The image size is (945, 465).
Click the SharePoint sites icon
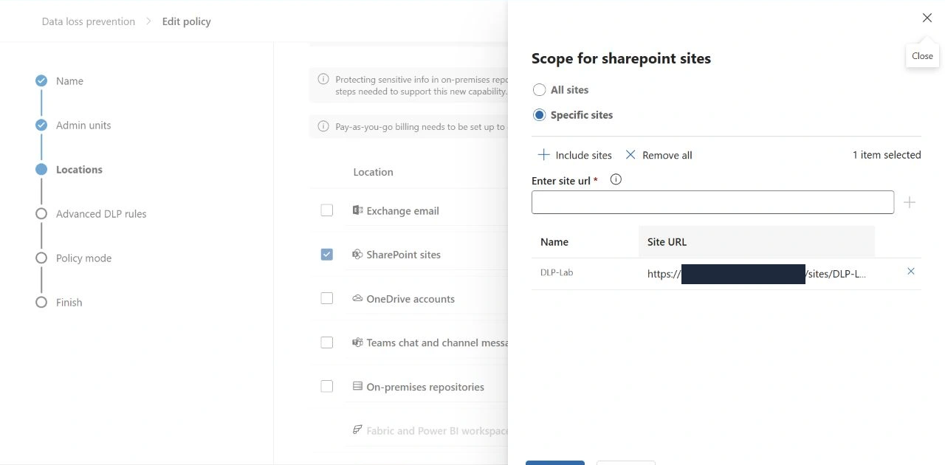tap(357, 254)
